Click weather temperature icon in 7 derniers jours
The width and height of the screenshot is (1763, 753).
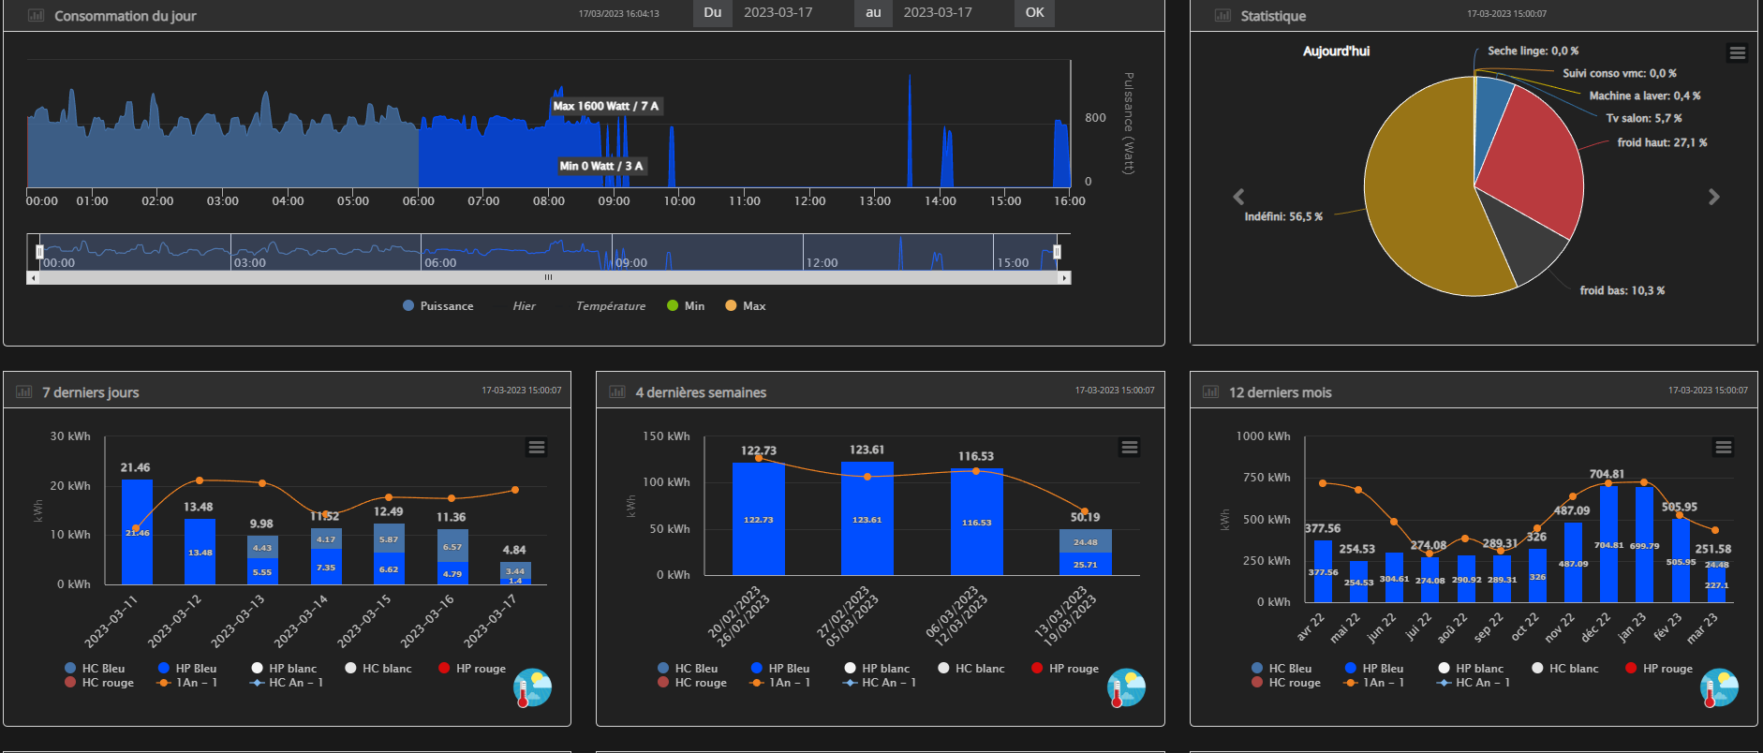coord(532,688)
